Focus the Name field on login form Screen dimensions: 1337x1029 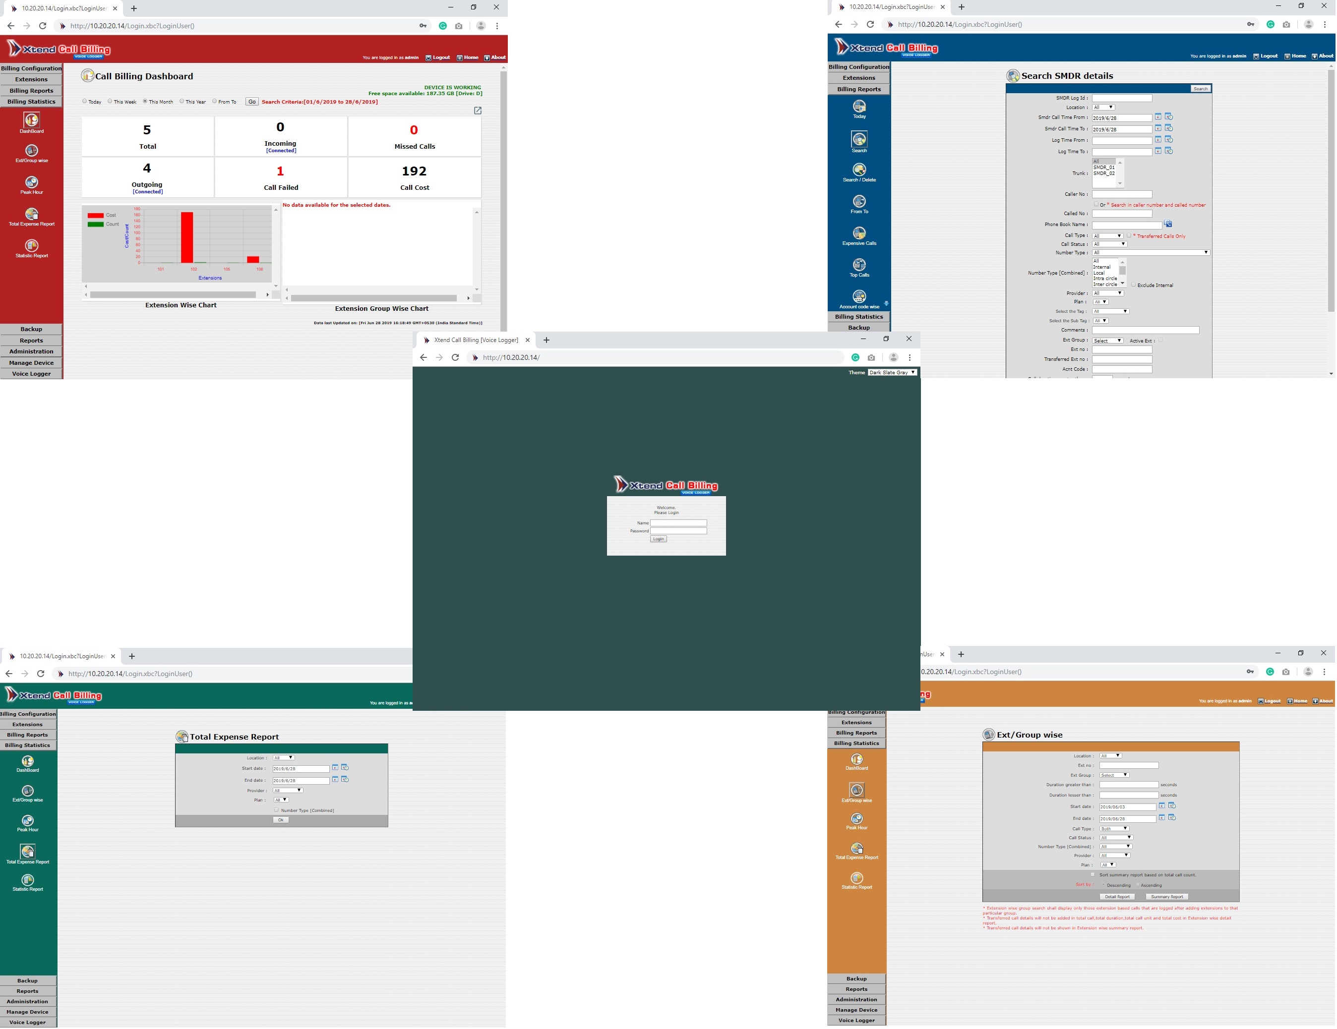[678, 523]
